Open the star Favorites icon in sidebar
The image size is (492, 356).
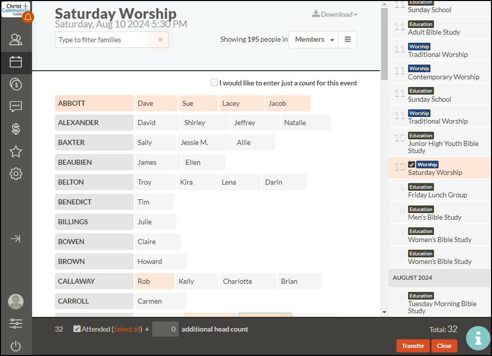point(16,152)
